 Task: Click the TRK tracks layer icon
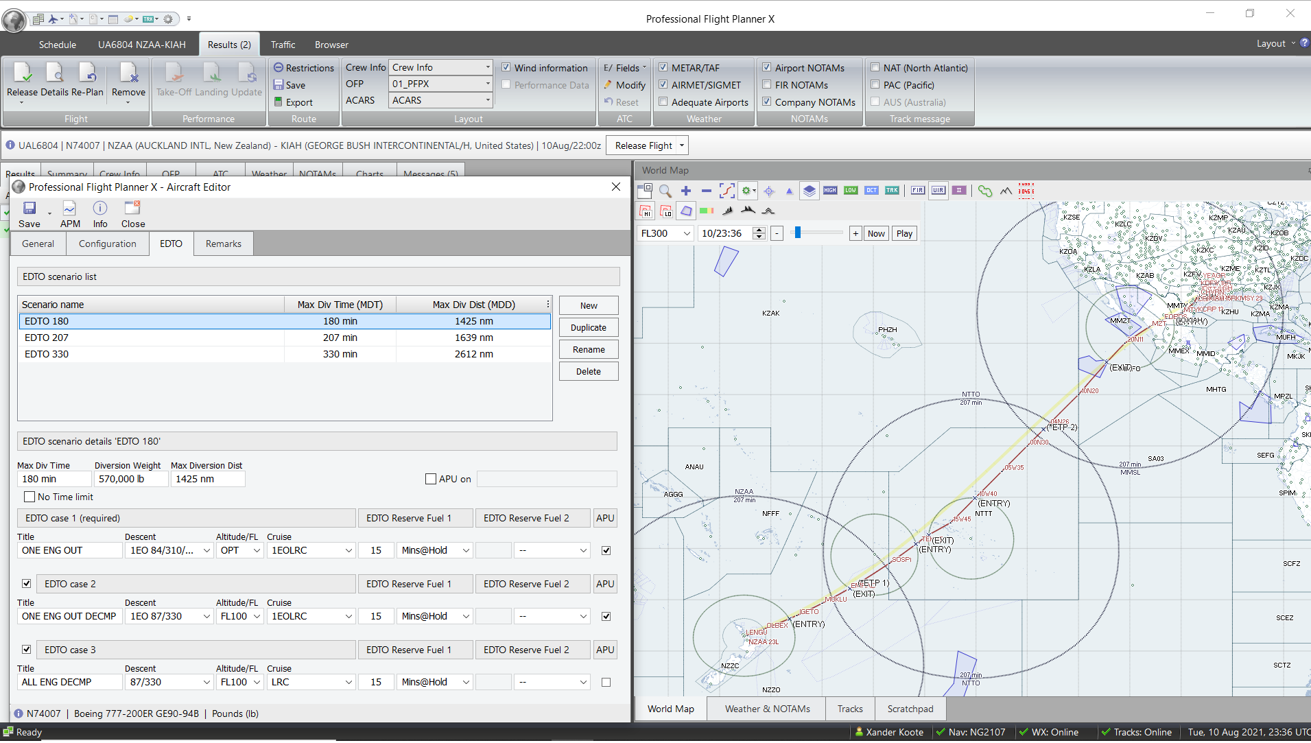[892, 191]
